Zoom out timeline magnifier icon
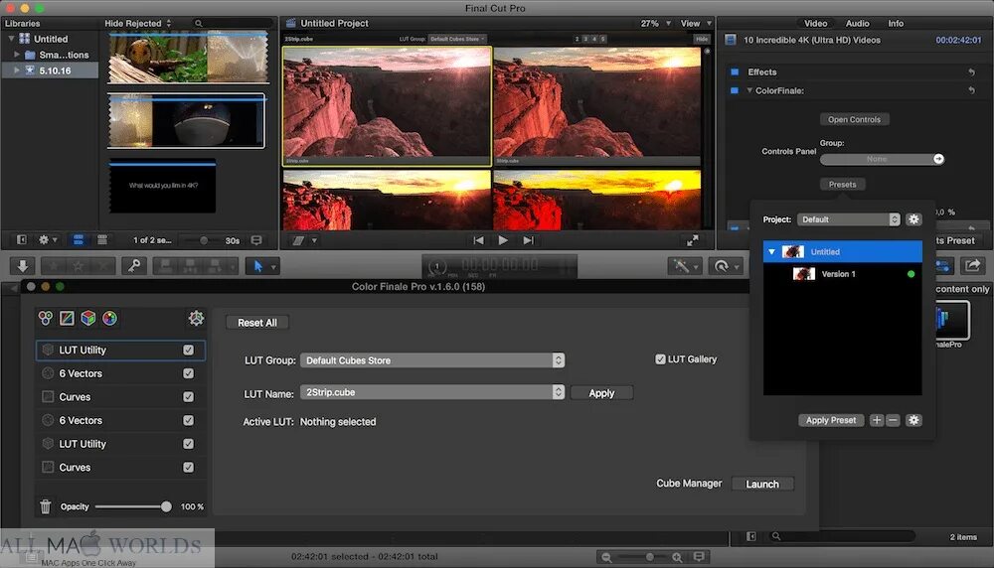Viewport: 994px width, 568px height. point(606,557)
